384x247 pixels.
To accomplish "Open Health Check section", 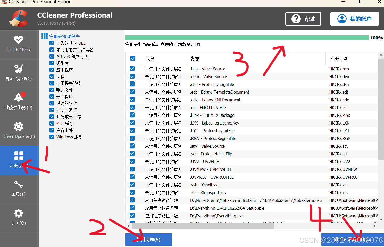I will point(19,45).
